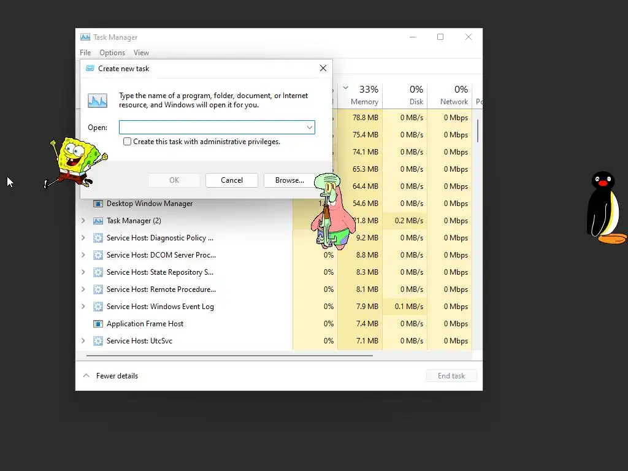628x471 pixels.
Task: Click the End task button
Action: tap(451, 376)
